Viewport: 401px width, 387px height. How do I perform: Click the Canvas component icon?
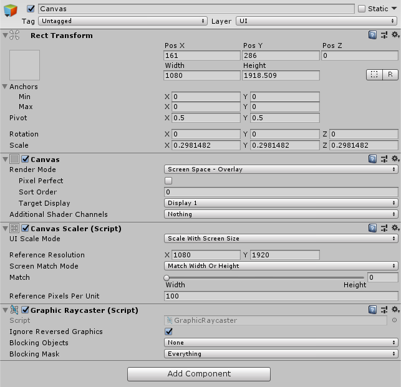(x=14, y=159)
